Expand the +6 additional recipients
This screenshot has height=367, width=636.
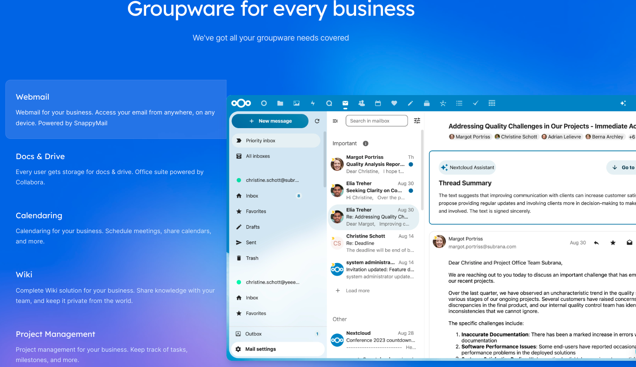631,137
